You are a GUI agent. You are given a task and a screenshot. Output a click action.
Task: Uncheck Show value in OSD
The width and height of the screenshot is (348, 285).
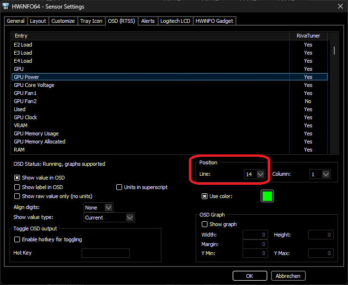[17, 178]
